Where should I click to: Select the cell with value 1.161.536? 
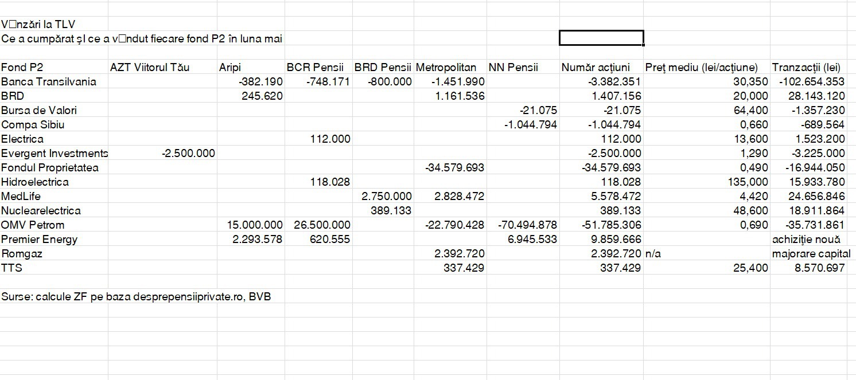point(460,96)
